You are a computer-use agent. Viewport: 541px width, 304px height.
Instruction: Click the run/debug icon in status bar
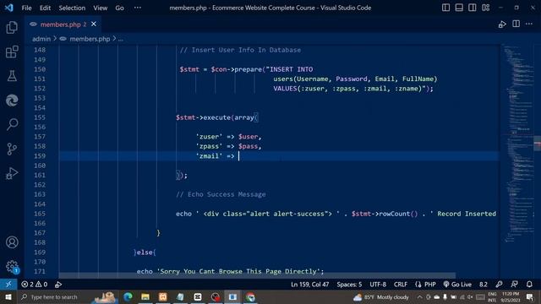(x=58, y=285)
